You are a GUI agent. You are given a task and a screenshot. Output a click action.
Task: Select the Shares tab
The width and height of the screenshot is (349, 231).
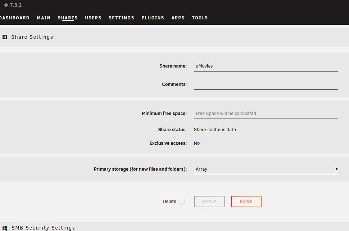point(68,18)
